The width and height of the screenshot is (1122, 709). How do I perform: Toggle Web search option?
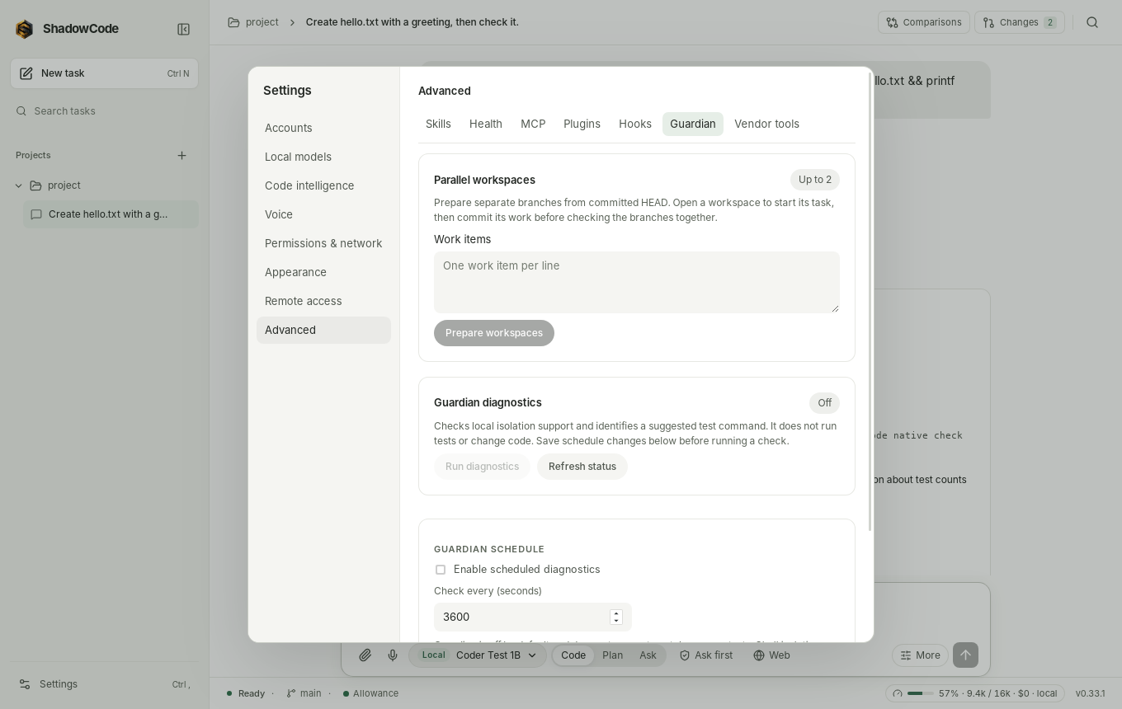(x=771, y=655)
